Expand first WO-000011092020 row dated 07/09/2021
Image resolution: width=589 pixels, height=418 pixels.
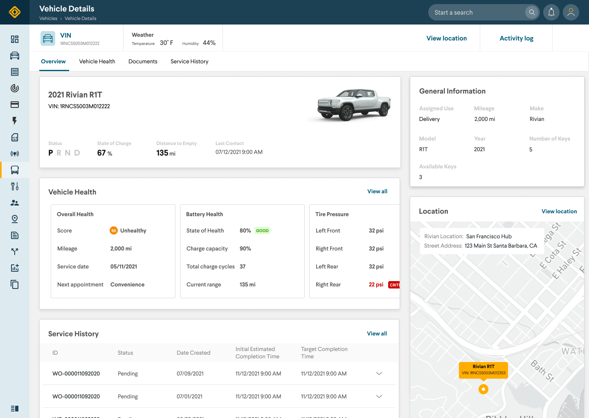[x=379, y=373]
